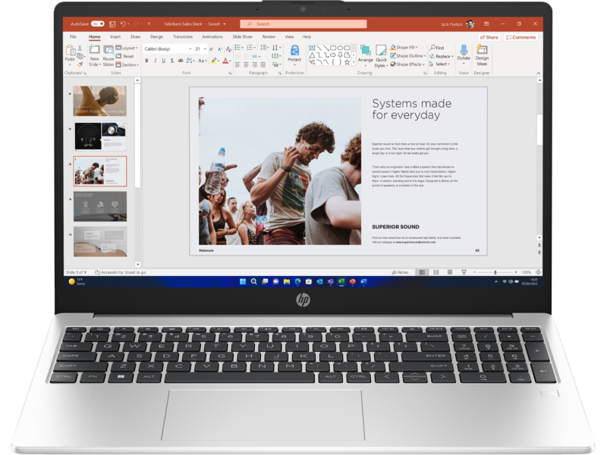Open the Shape Effects dropdown
This screenshot has height=455, width=607.
[x=407, y=64]
